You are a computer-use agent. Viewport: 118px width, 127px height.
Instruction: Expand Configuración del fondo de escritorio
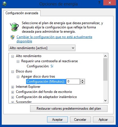point(12,92)
